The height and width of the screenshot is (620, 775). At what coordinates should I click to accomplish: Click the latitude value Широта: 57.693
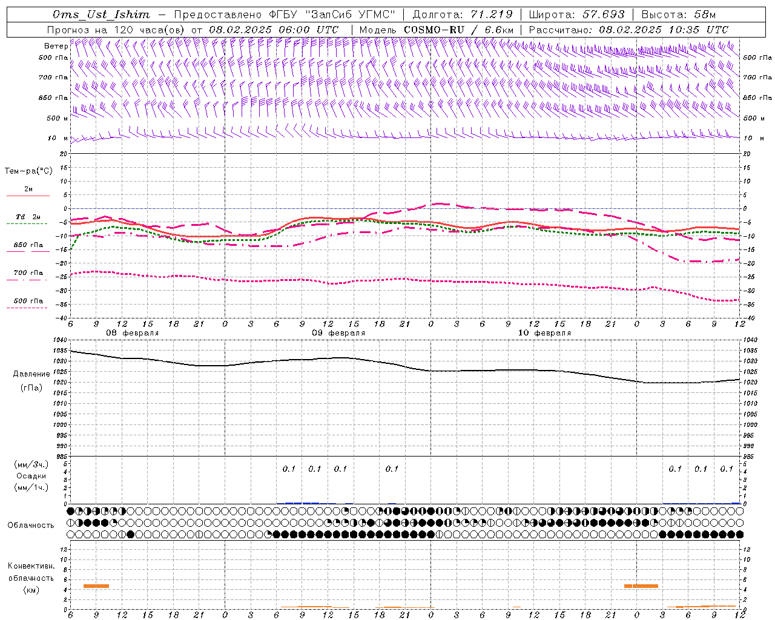pos(576,15)
